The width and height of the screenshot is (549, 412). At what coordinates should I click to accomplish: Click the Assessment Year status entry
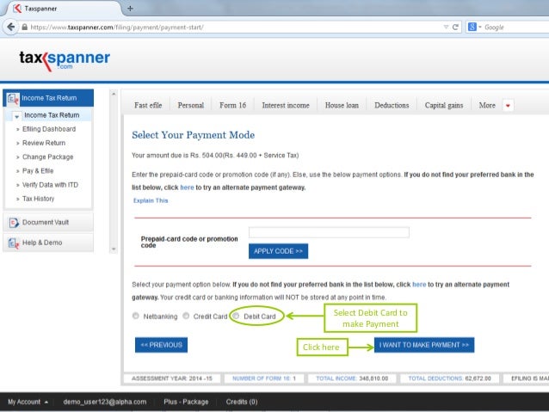point(172,378)
